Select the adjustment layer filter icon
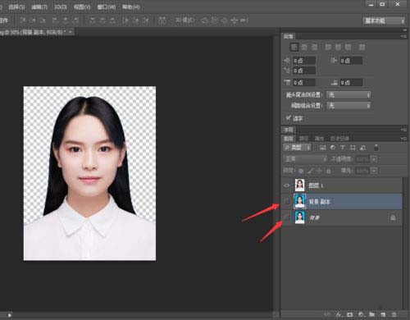The height and width of the screenshot is (320, 410). tap(333, 148)
